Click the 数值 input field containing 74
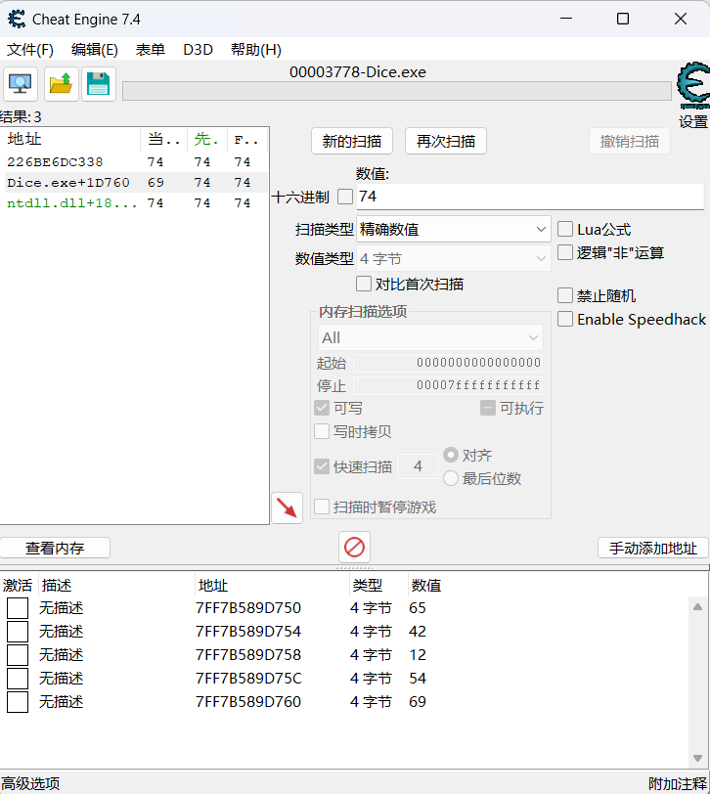 coord(530,197)
